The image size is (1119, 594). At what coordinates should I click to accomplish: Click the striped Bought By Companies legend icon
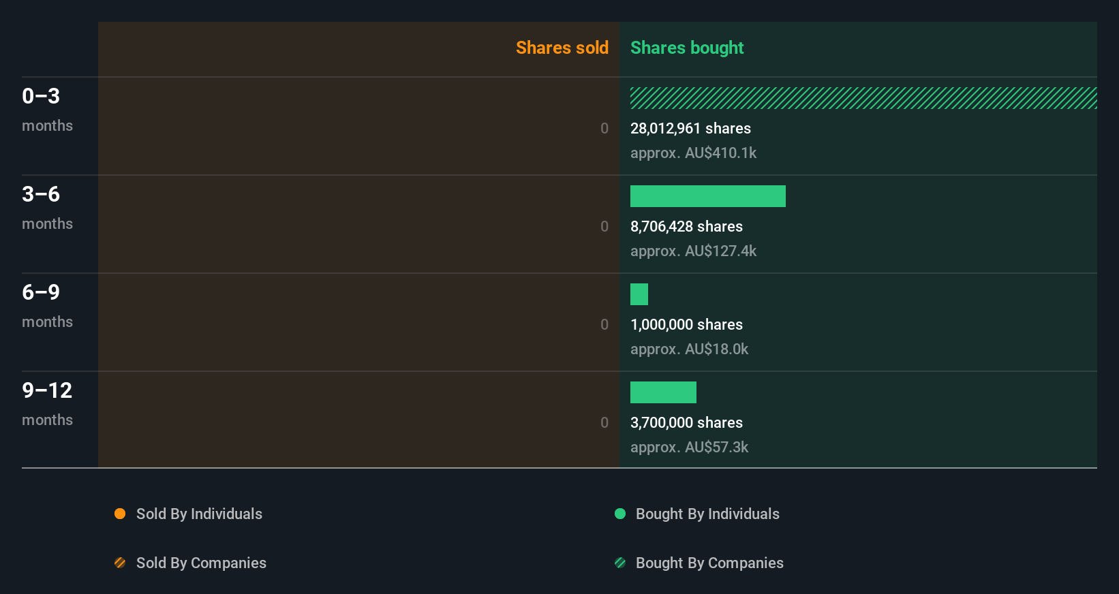tap(620, 563)
